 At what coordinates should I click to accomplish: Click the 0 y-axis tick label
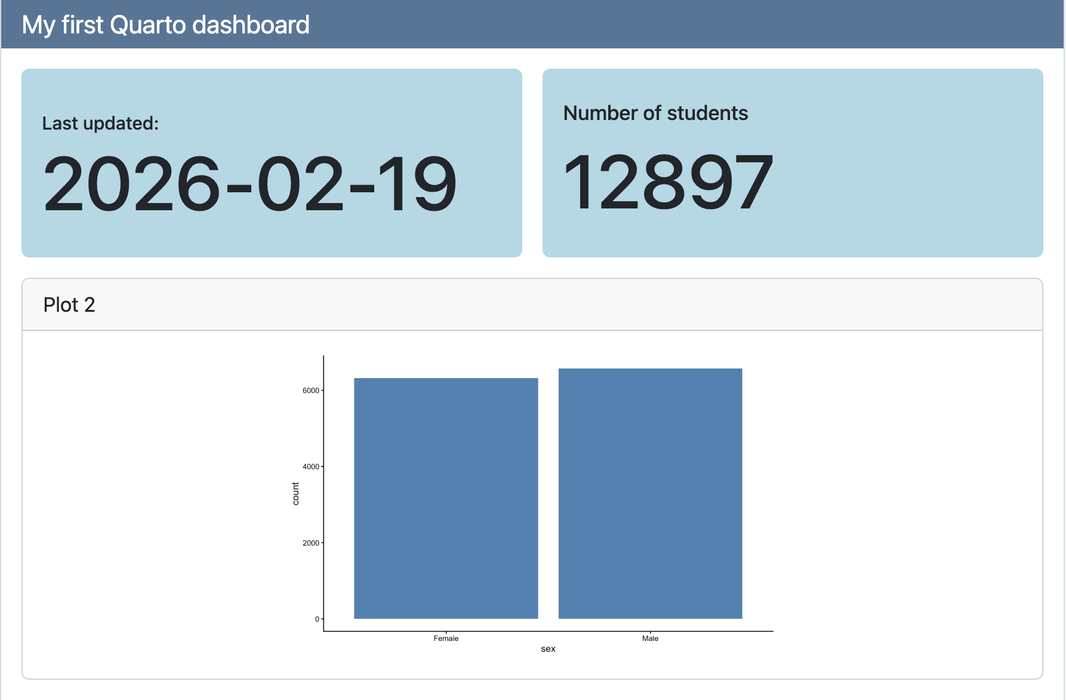317,619
